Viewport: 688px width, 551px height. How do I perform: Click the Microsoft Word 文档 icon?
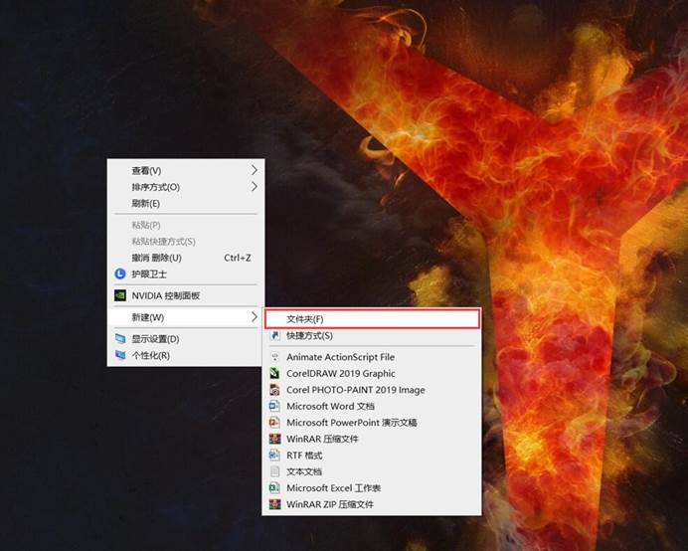[x=275, y=406]
